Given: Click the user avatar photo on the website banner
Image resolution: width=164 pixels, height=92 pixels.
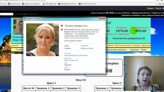Looking at the screenshot, I should pos(18,26).
